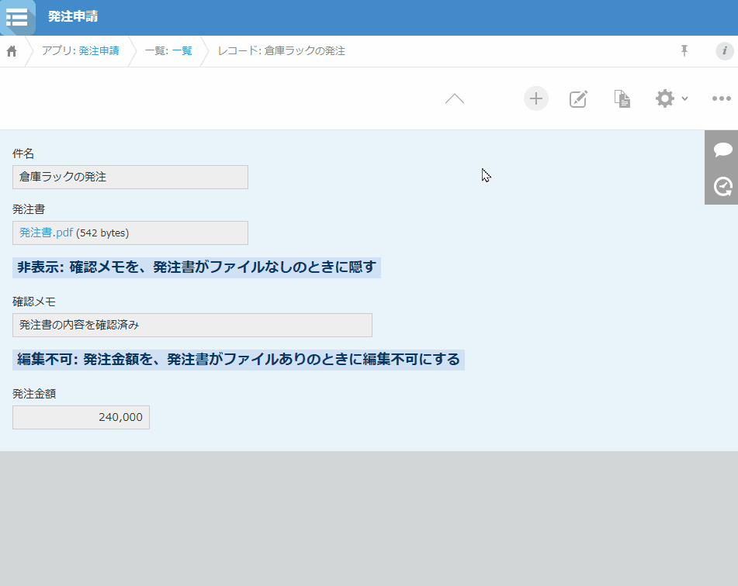Image resolution: width=738 pixels, height=586 pixels.
Task: Download the 発注書.pdf attachment
Action: pos(46,233)
